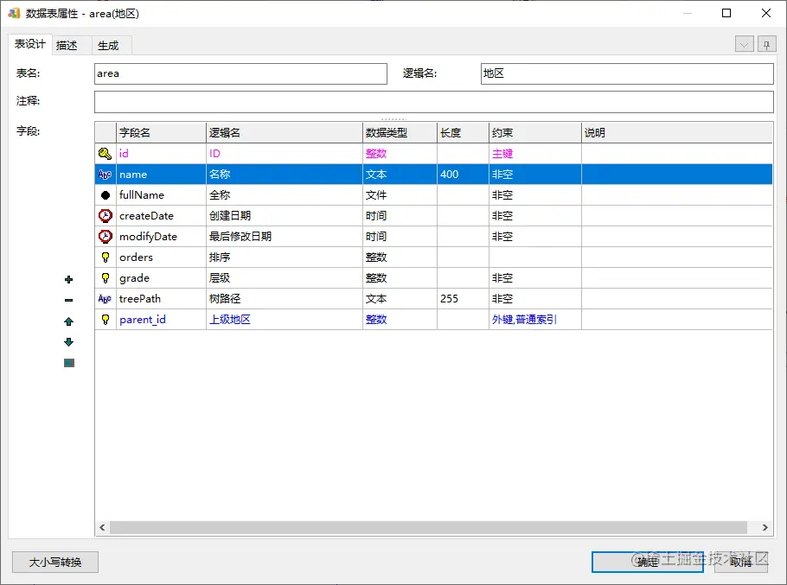Click the 最后修改日期 logical name cell
This screenshot has width=787, height=585.
click(x=284, y=236)
